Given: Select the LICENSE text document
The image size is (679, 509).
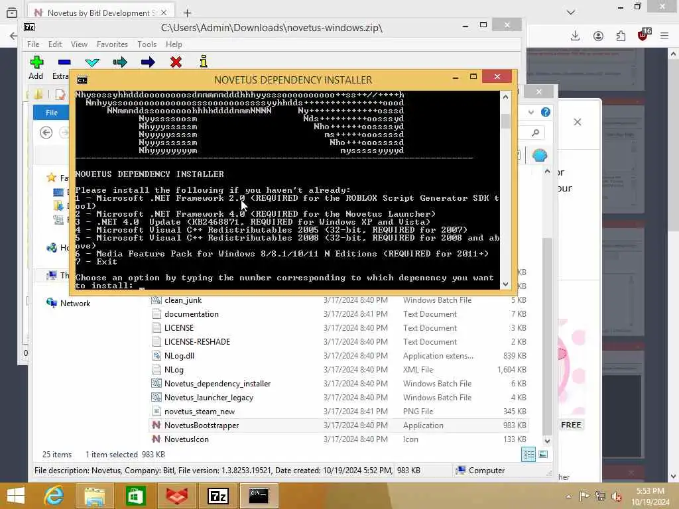Looking at the screenshot, I should 339,327.
